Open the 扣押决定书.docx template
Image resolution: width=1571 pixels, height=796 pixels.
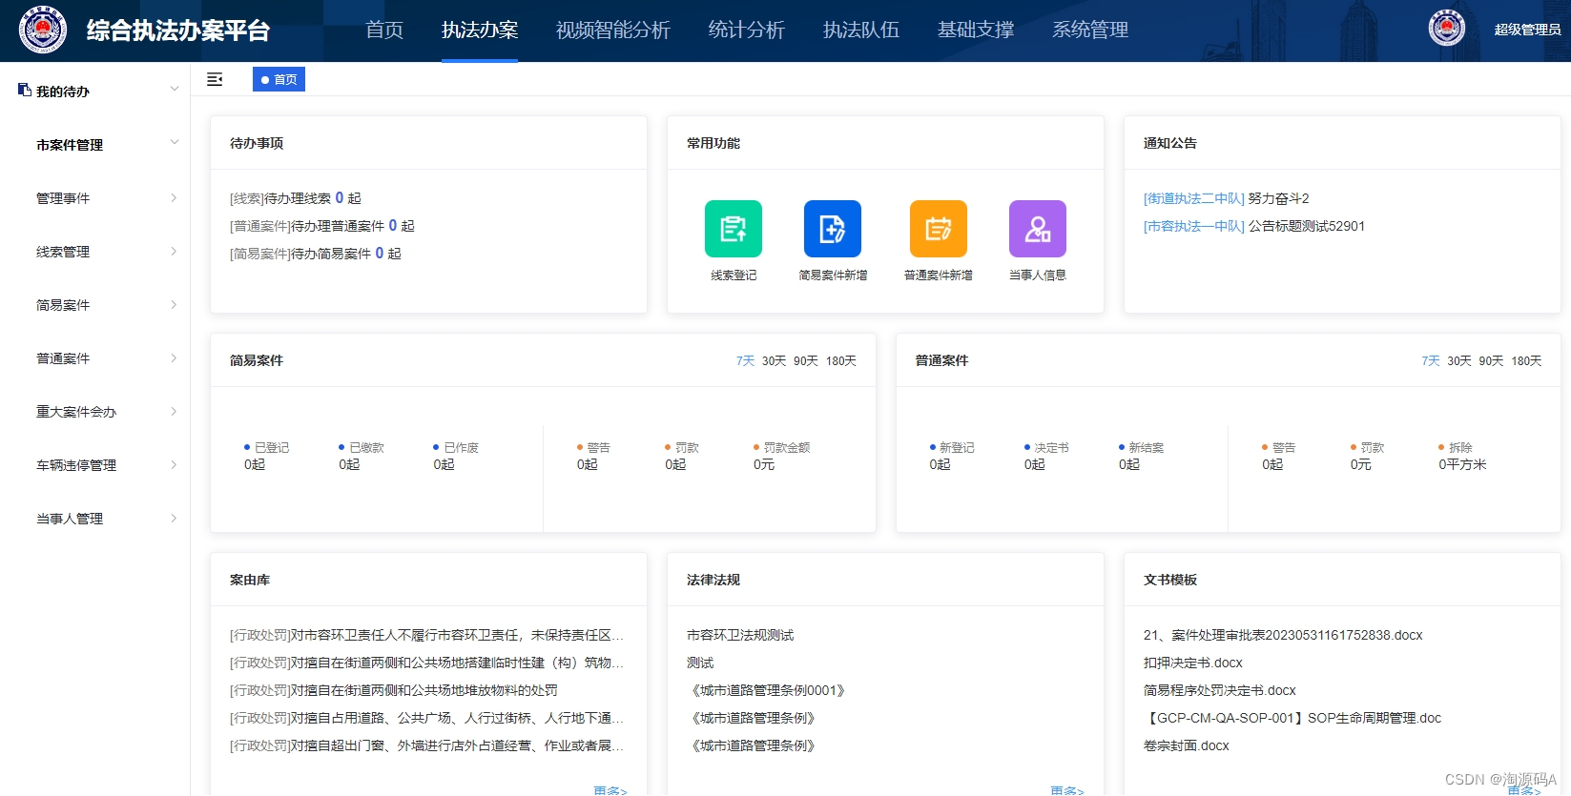1193,663
